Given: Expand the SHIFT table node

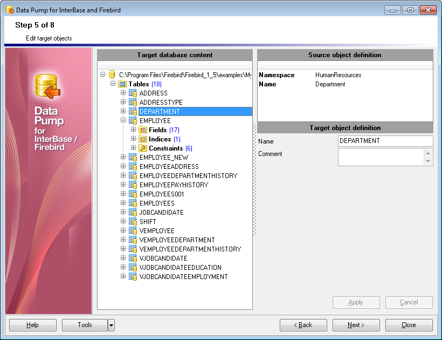Looking at the screenshot, I should 123,221.
